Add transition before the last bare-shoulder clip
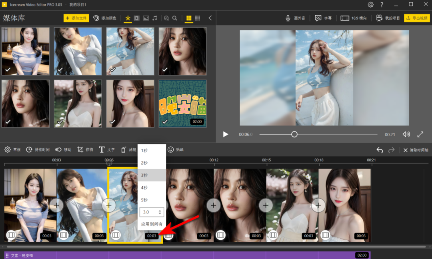432x259 pixels. [x=318, y=205]
